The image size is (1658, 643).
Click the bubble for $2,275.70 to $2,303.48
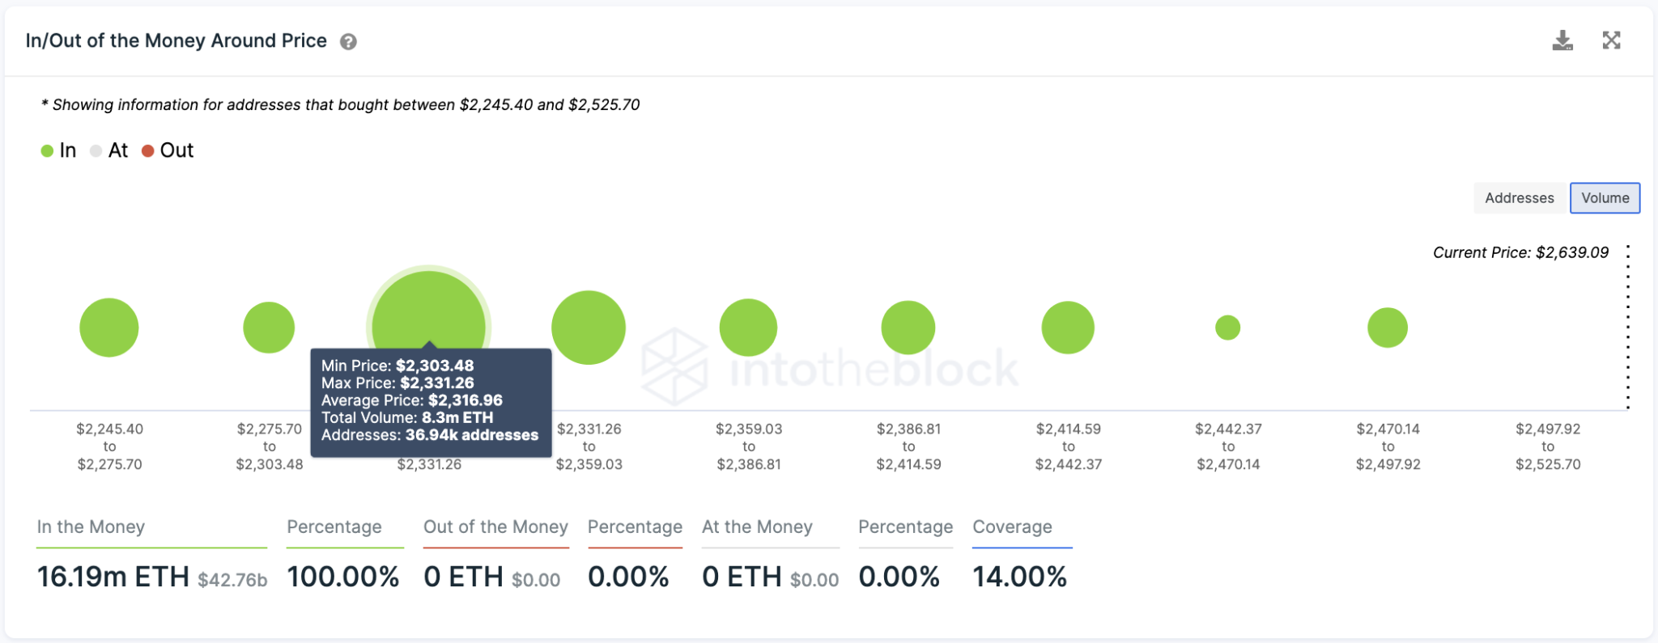(x=269, y=328)
